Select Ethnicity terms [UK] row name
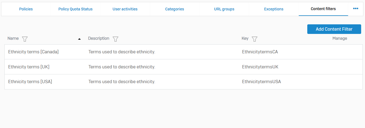365x128 pixels. click(29, 67)
